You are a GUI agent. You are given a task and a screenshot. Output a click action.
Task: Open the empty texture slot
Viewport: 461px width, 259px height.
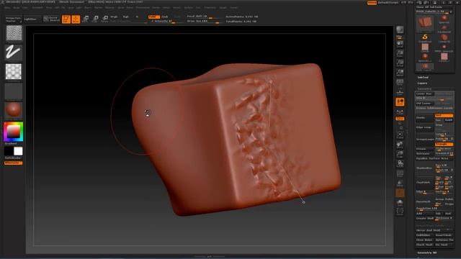tap(14, 91)
